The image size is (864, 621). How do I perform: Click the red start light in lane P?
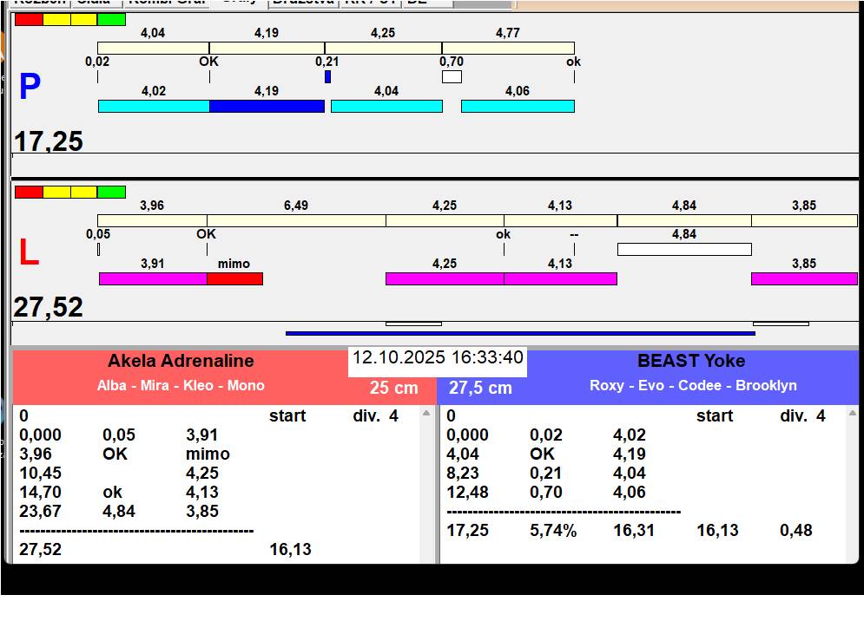point(29,19)
